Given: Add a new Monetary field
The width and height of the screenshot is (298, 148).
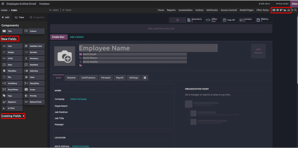Looking at the screenshot, I should (34, 58).
